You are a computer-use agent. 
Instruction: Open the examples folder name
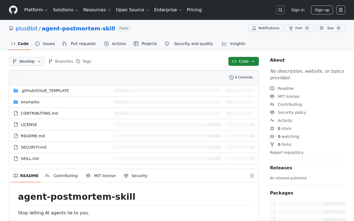(x=30, y=102)
